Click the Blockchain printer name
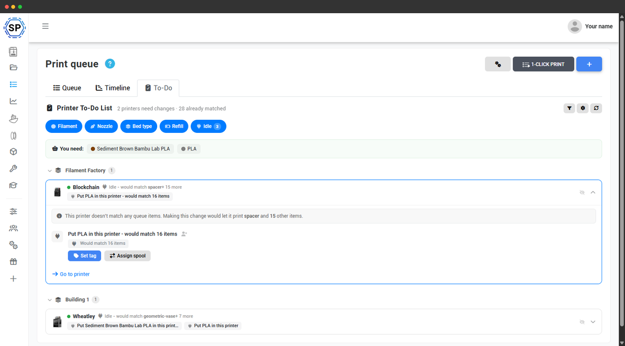Image resolution: width=625 pixels, height=346 pixels. (x=86, y=187)
